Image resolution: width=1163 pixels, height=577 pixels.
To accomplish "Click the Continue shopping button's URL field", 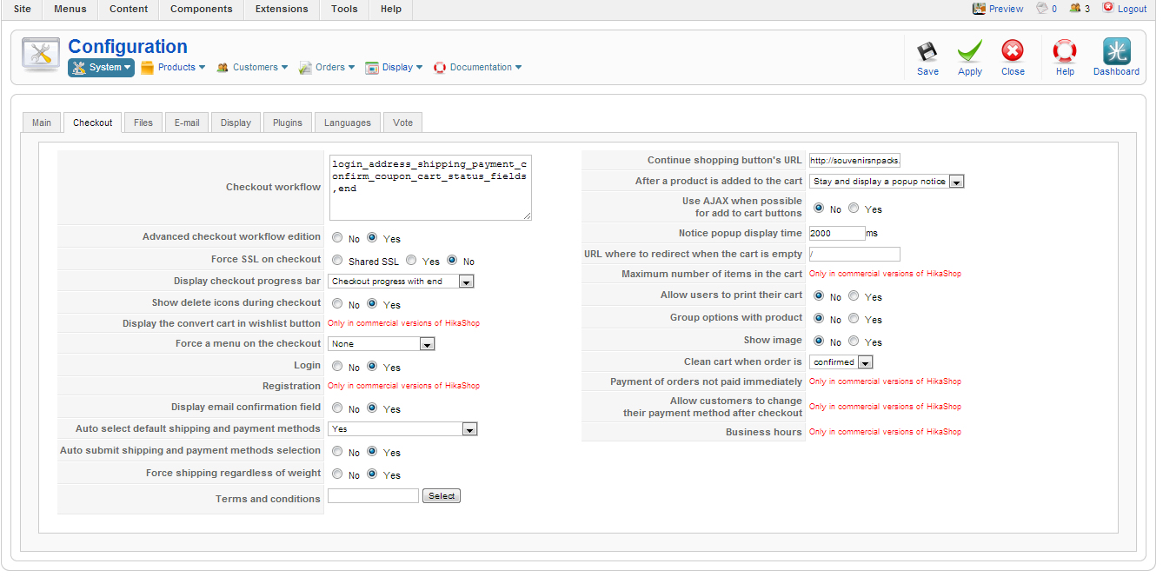I will [x=854, y=161].
